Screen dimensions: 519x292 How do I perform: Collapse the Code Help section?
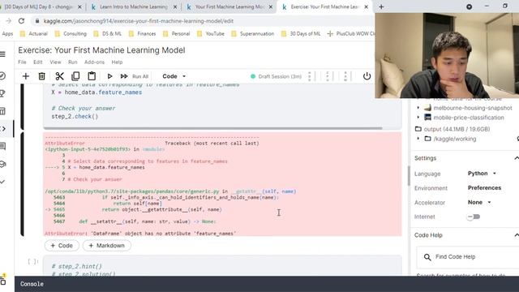coord(516,235)
